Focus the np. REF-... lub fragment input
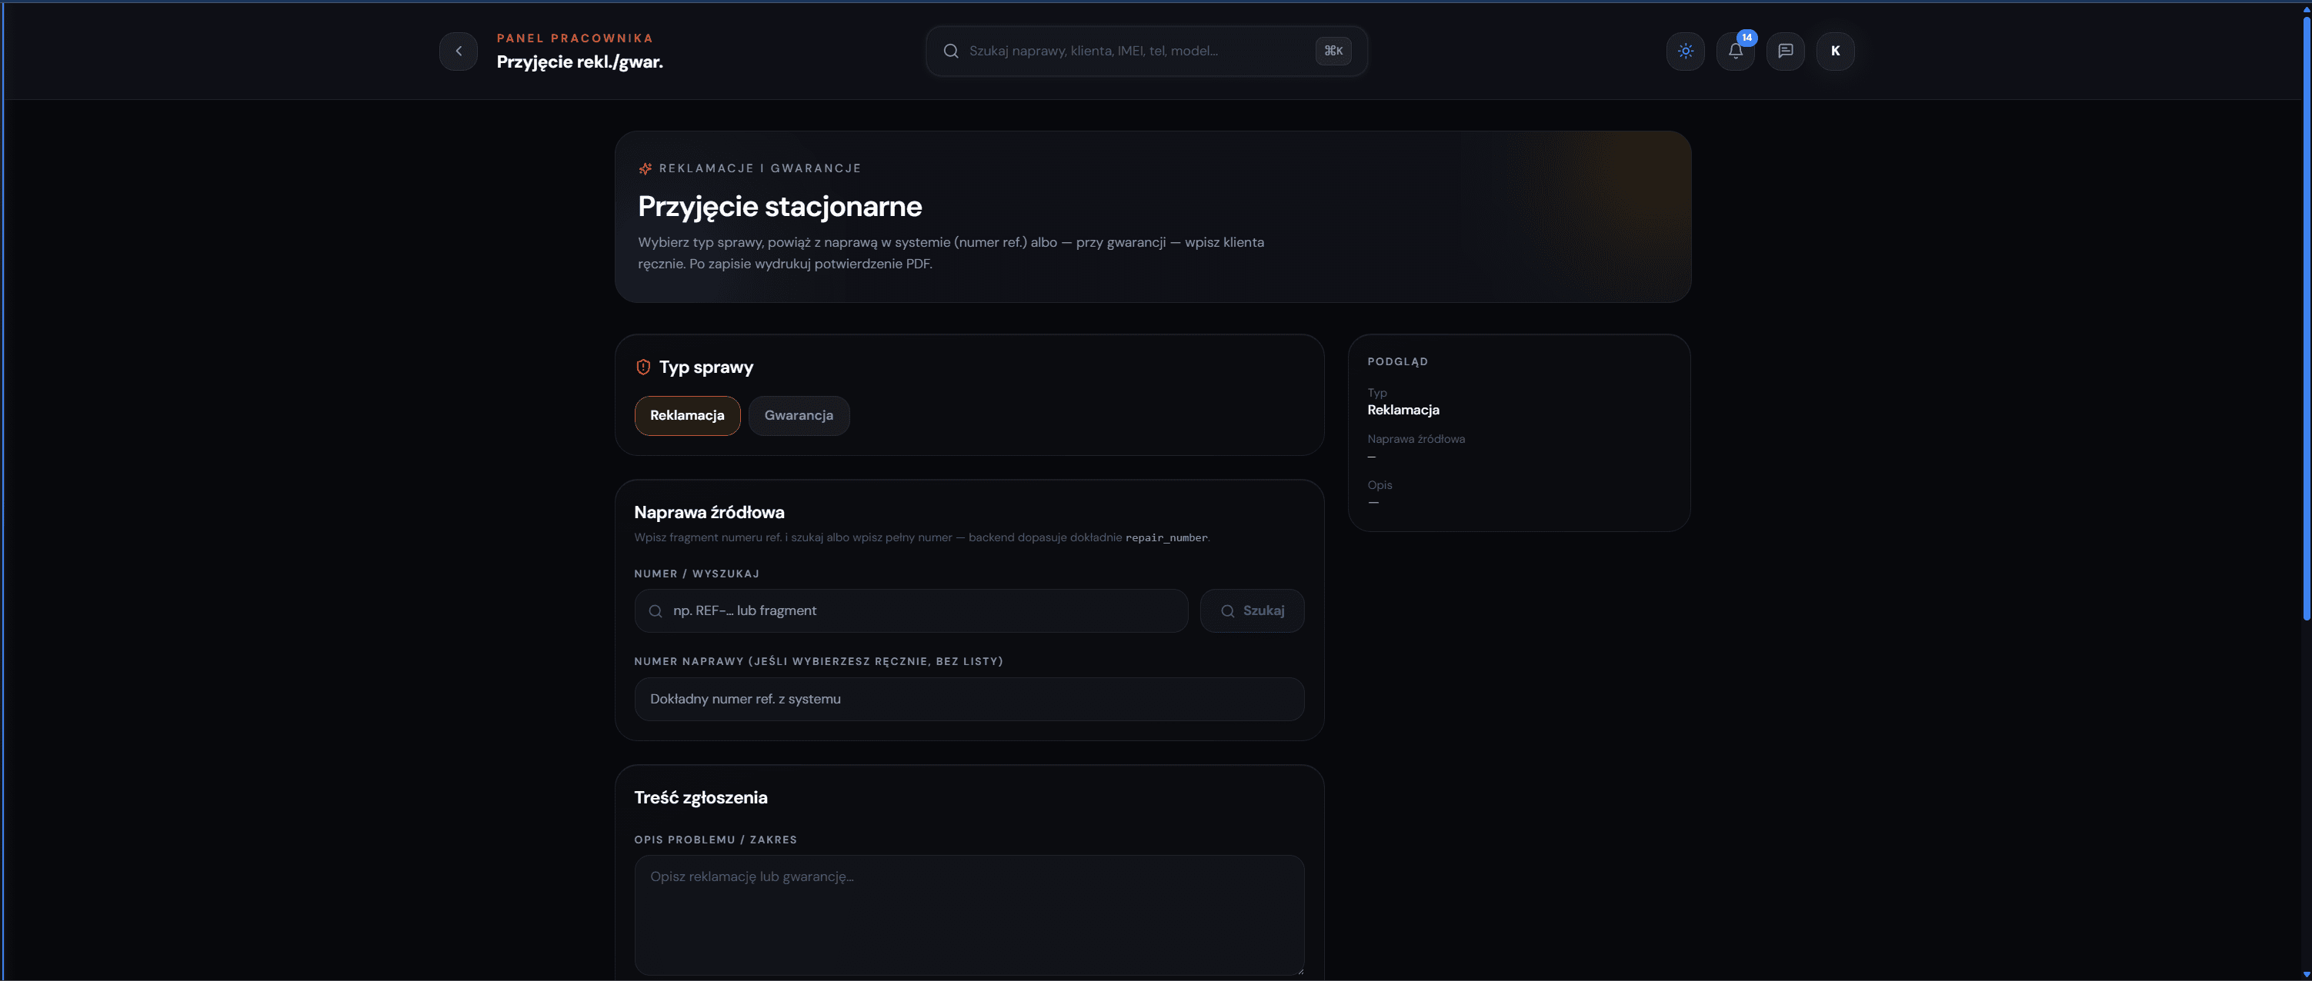The height and width of the screenshot is (981, 2312). click(x=910, y=611)
